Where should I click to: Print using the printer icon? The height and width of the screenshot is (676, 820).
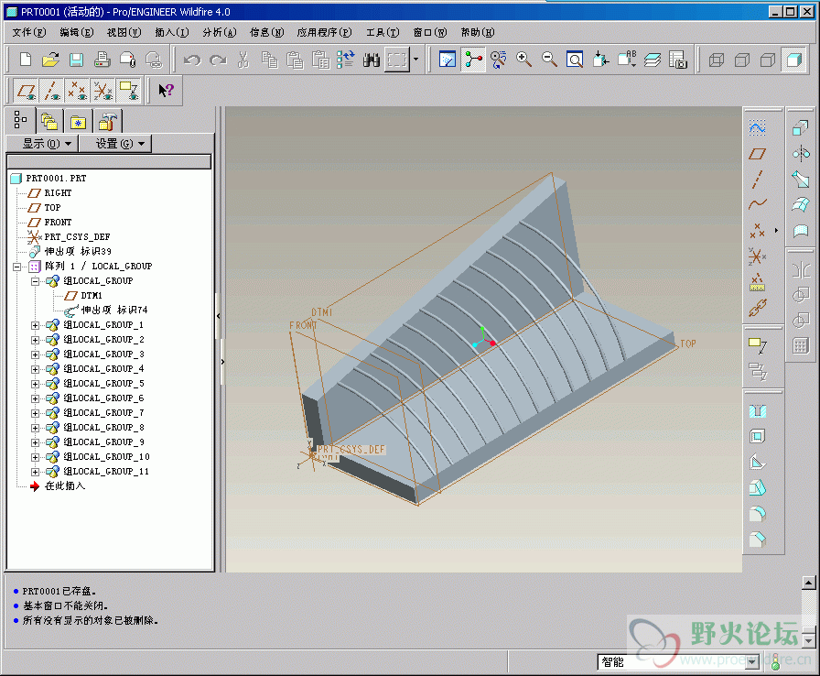coord(102,60)
